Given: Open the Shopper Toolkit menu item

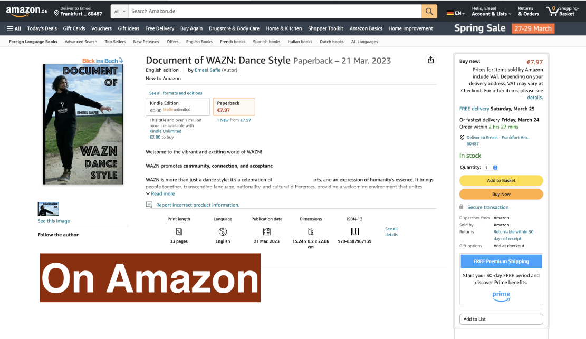Looking at the screenshot, I should pyautogui.click(x=325, y=28).
